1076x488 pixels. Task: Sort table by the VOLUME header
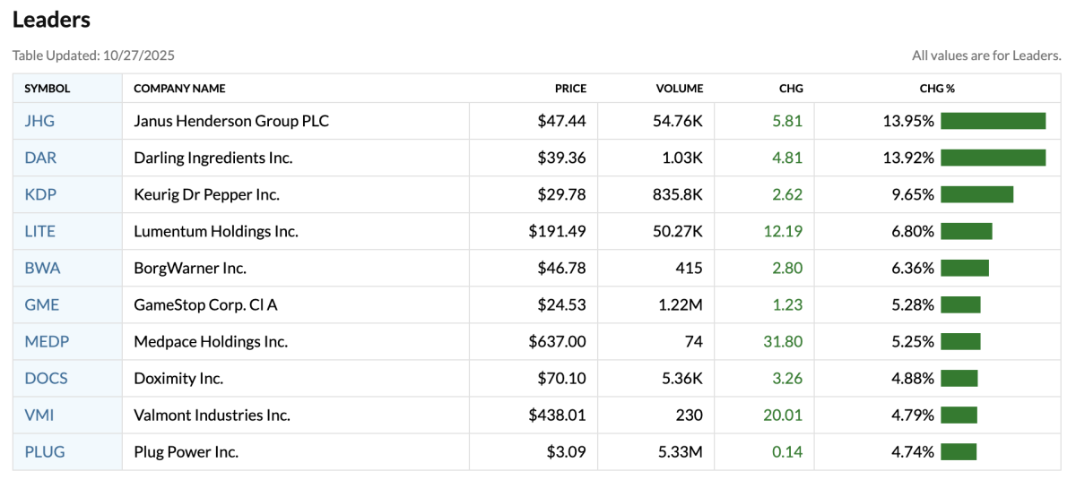click(x=680, y=89)
